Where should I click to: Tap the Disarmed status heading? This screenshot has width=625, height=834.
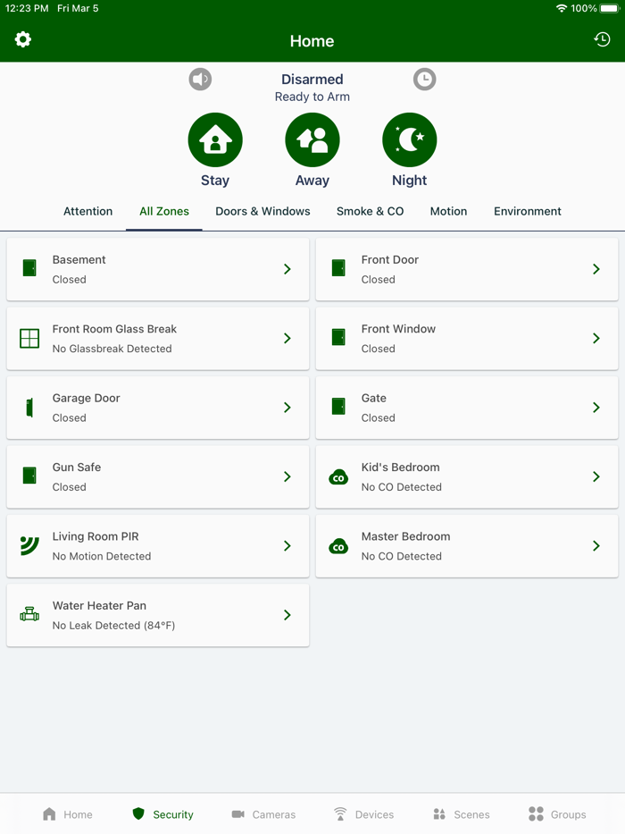click(x=312, y=80)
